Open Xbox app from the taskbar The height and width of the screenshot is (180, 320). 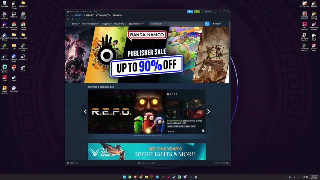click(x=130, y=177)
